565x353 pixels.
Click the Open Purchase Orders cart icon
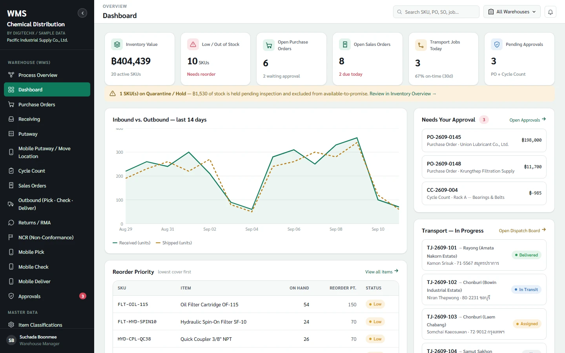click(269, 45)
